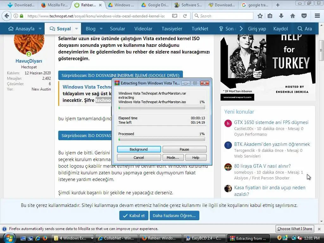Dismiss the Firefox data notification bar
The width and height of the screenshot is (324, 243).
[x=319, y=229]
